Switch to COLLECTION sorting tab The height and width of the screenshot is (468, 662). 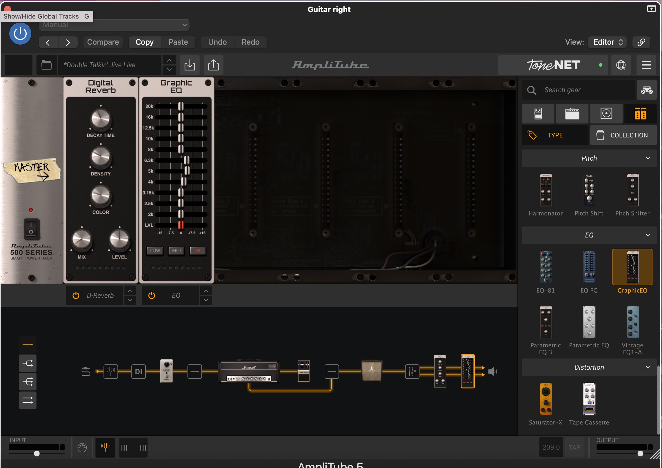pos(623,135)
